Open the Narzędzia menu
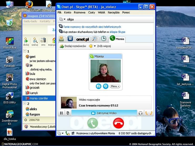 (114, 12)
